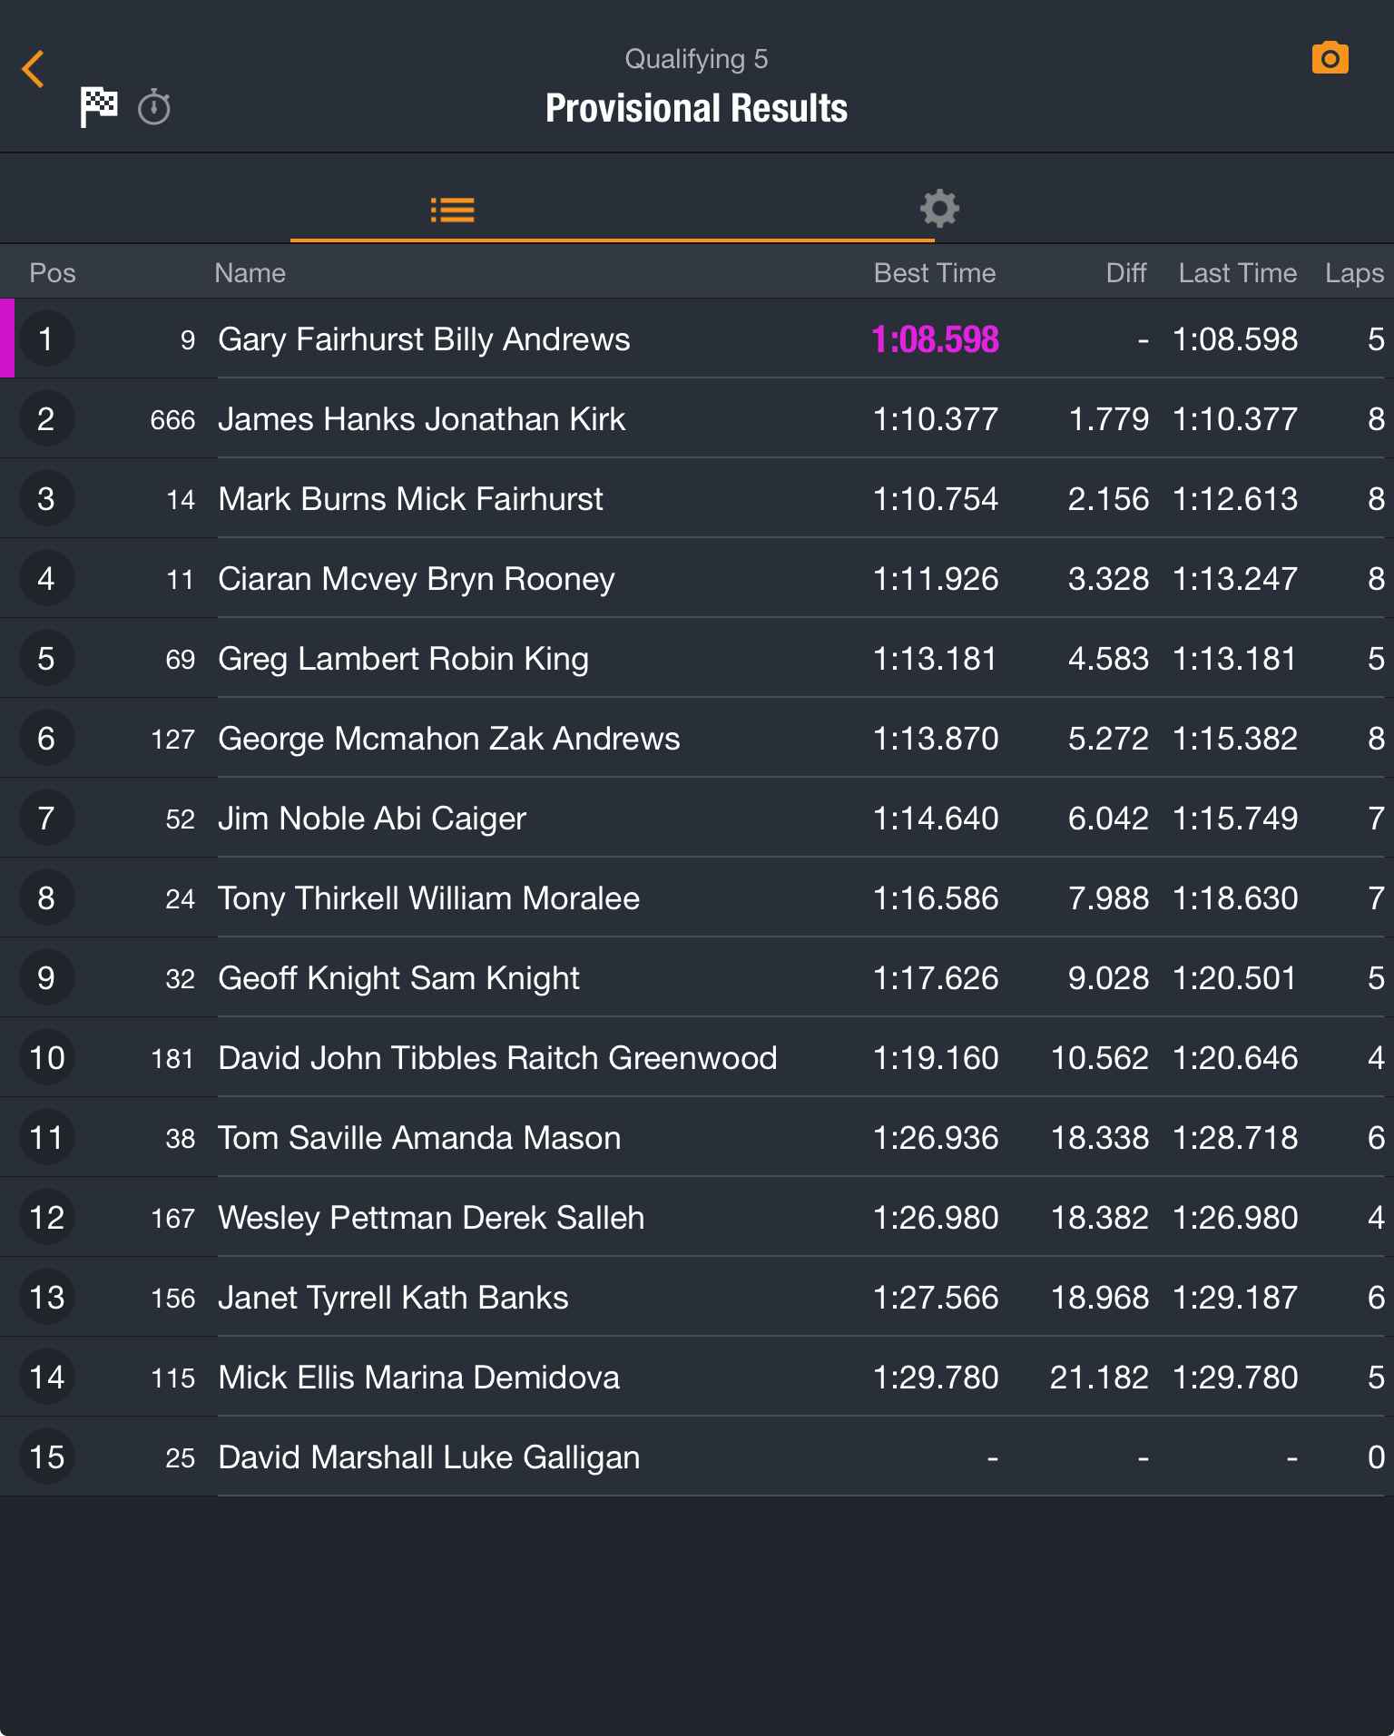Tap the orange back arrow
Image resolution: width=1394 pixels, height=1736 pixels.
tap(34, 69)
